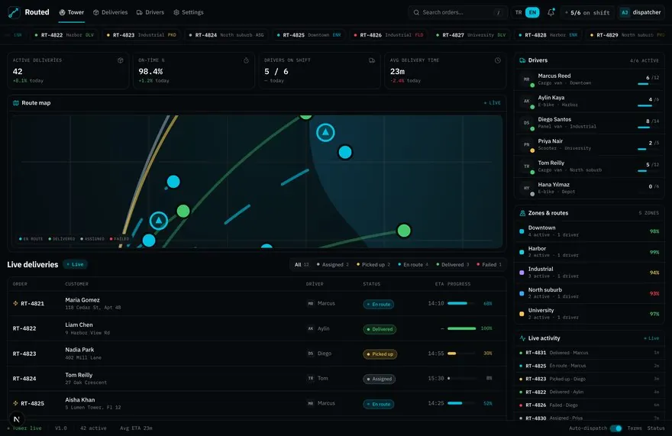Filter live deliveries by All

coord(302,264)
